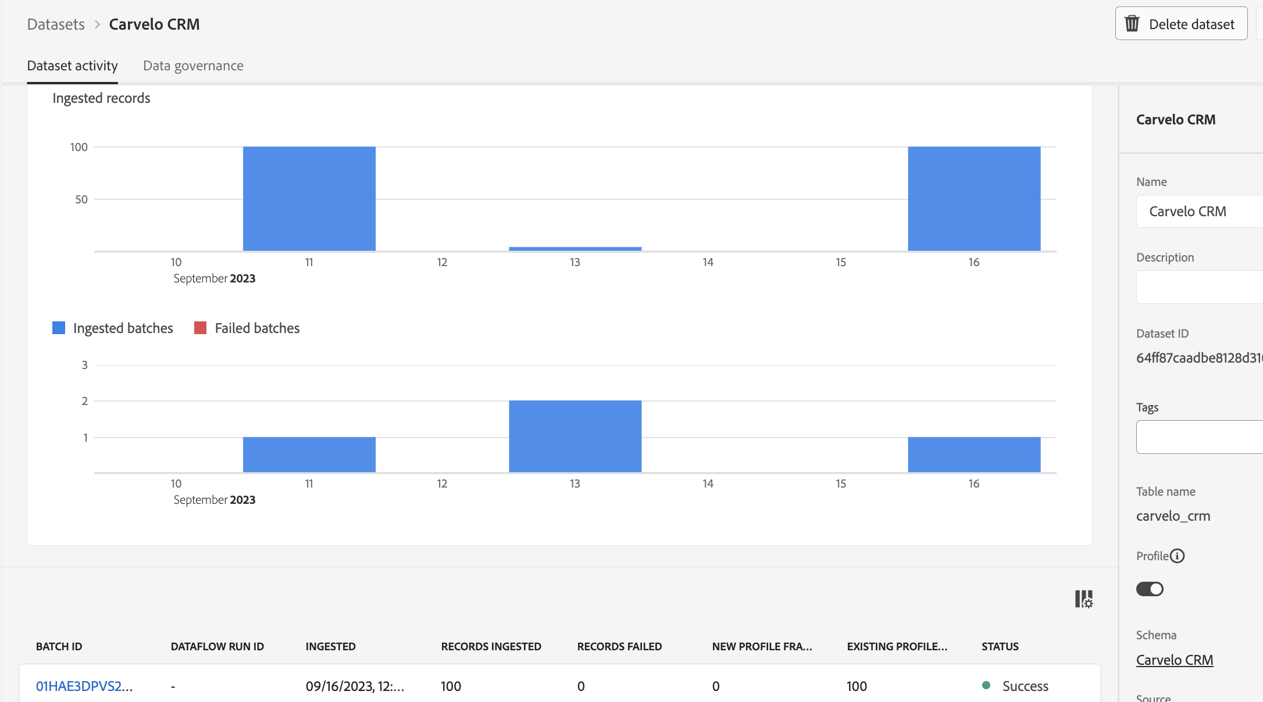Click the Ingested records chart title
1263x702 pixels.
[x=101, y=98]
